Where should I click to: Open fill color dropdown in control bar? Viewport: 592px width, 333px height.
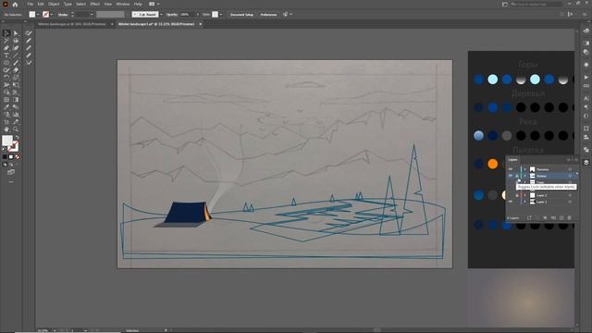(x=38, y=15)
